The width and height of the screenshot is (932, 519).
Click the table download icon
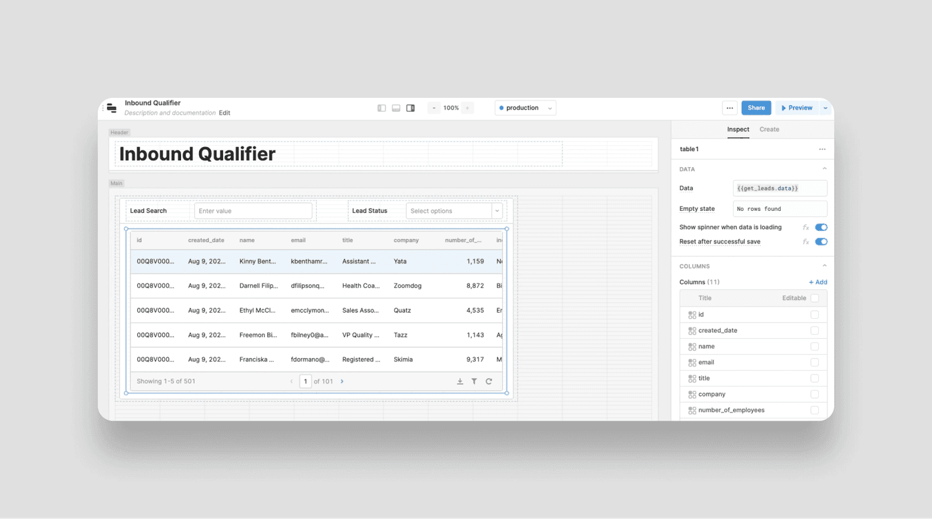[460, 381]
